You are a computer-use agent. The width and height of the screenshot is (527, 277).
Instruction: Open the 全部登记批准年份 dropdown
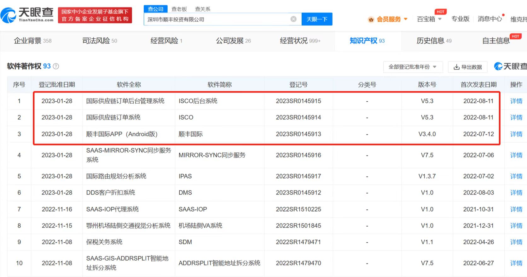point(413,67)
